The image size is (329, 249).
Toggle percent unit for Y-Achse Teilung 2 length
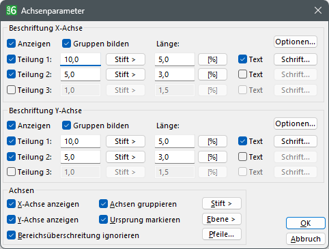tap(212, 157)
